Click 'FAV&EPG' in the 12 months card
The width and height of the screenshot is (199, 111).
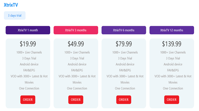tap(173, 70)
